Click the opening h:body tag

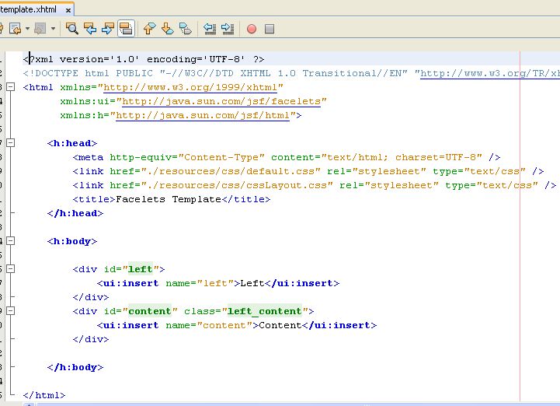point(72,241)
